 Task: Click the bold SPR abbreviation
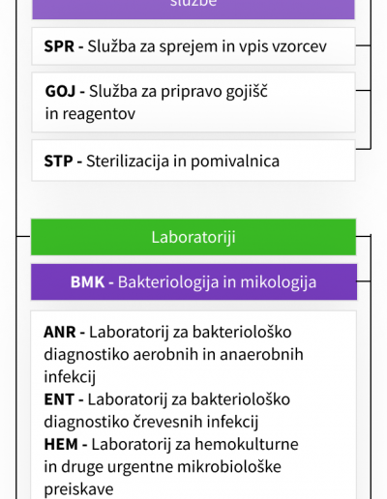tap(59, 46)
